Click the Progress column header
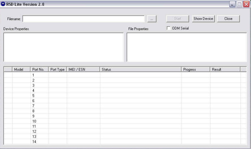 coord(196,70)
